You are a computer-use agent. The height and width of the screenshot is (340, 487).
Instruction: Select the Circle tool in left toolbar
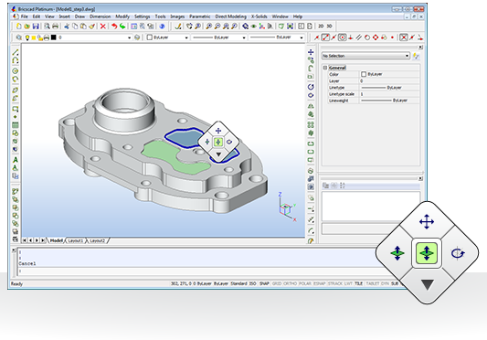tap(16, 71)
